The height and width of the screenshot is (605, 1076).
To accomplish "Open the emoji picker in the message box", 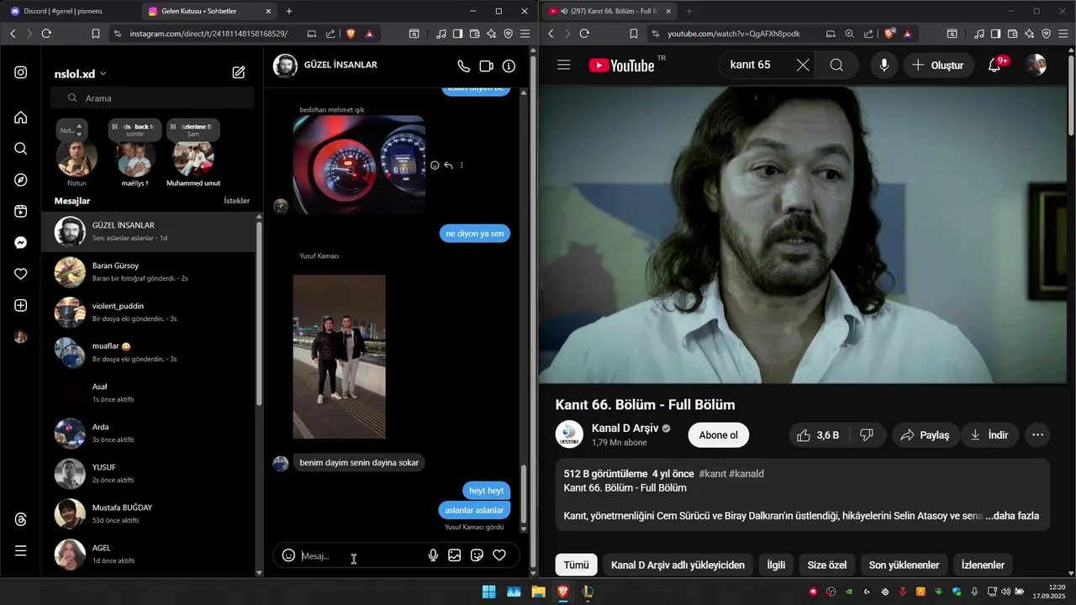I will (x=288, y=555).
